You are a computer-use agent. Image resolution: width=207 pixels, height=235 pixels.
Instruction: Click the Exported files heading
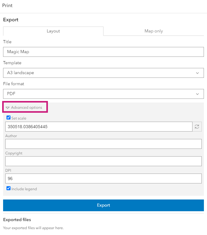coord(17,220)
